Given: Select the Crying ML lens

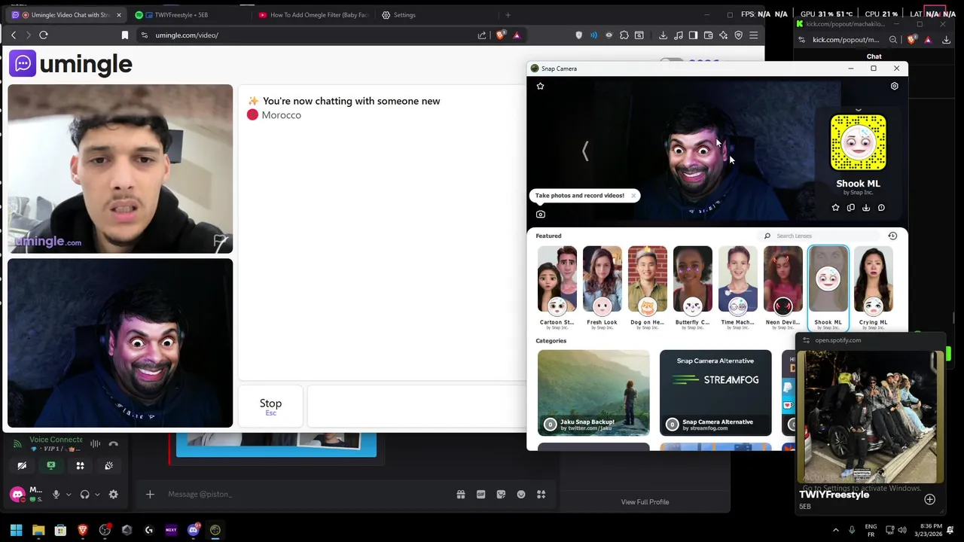Looking at the screenshot, I should pos(874,279).
